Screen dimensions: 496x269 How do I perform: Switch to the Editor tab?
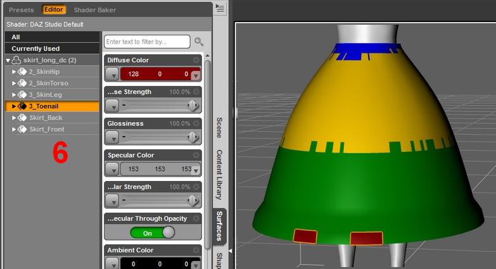(53, 9)
